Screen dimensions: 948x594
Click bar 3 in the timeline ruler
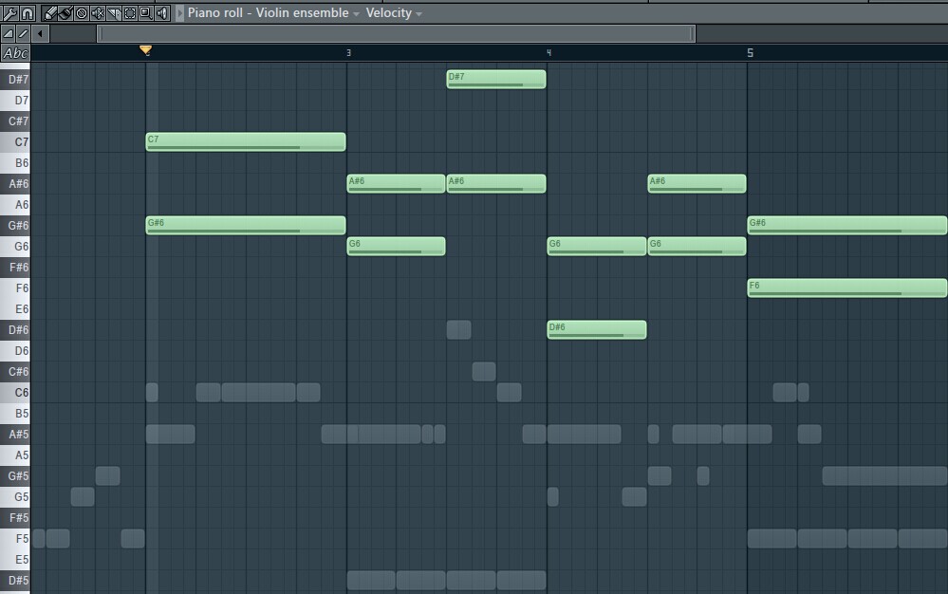pyautogui.click(x=349, y=53)
